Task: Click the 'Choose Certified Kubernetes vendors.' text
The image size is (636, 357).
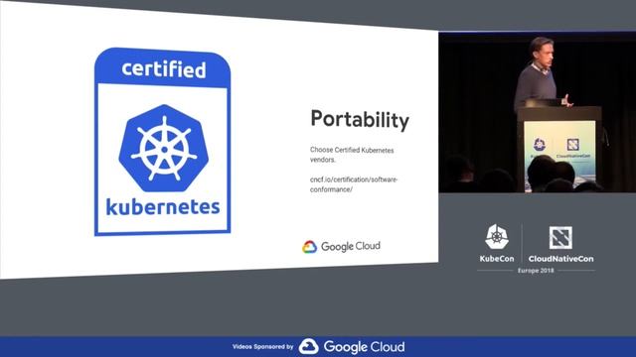Action: [352, 155]
